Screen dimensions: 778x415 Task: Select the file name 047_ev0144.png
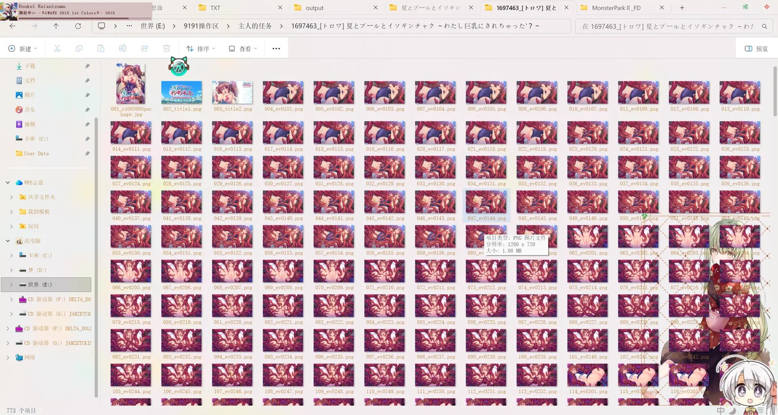pyautogui.click(x=486, y=218)
